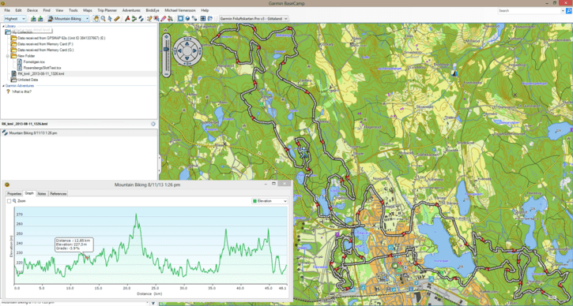This screenshot has width=573, height=306.
Task: Click the Move Point tool
Action: [156, 18]
